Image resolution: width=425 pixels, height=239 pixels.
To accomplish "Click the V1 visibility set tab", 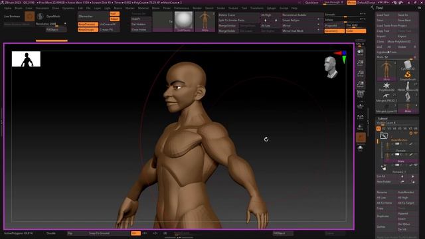I will pyautogui.click(x=379, y=128).
